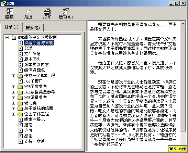This screenshot has height=153, width=188.
Task: Click the folder icon of HGE函数参考
Action: click(x=20, y=87)
